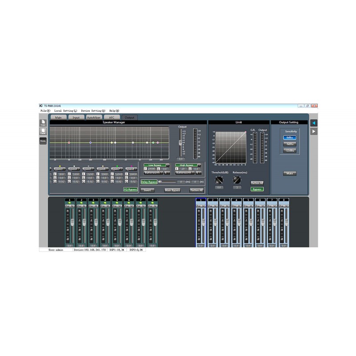Select the red EQ filter point on curve
Image resolution: width=356 pixels, height=356 pixels.
[x=68, y=142]
